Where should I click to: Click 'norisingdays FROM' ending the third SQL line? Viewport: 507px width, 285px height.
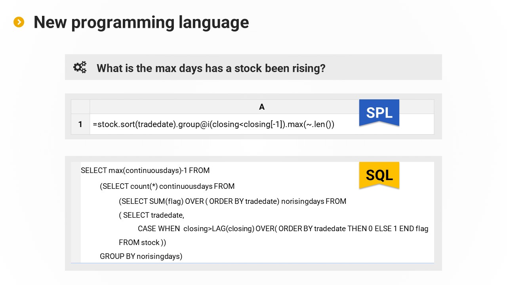pyautogui.click(x=314, y=201)
